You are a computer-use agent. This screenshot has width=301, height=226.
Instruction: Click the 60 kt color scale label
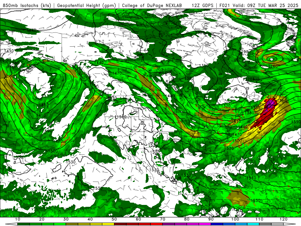coord(138,219)
